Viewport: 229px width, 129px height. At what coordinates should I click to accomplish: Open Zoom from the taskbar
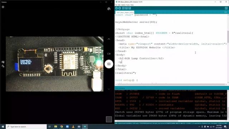67,126
